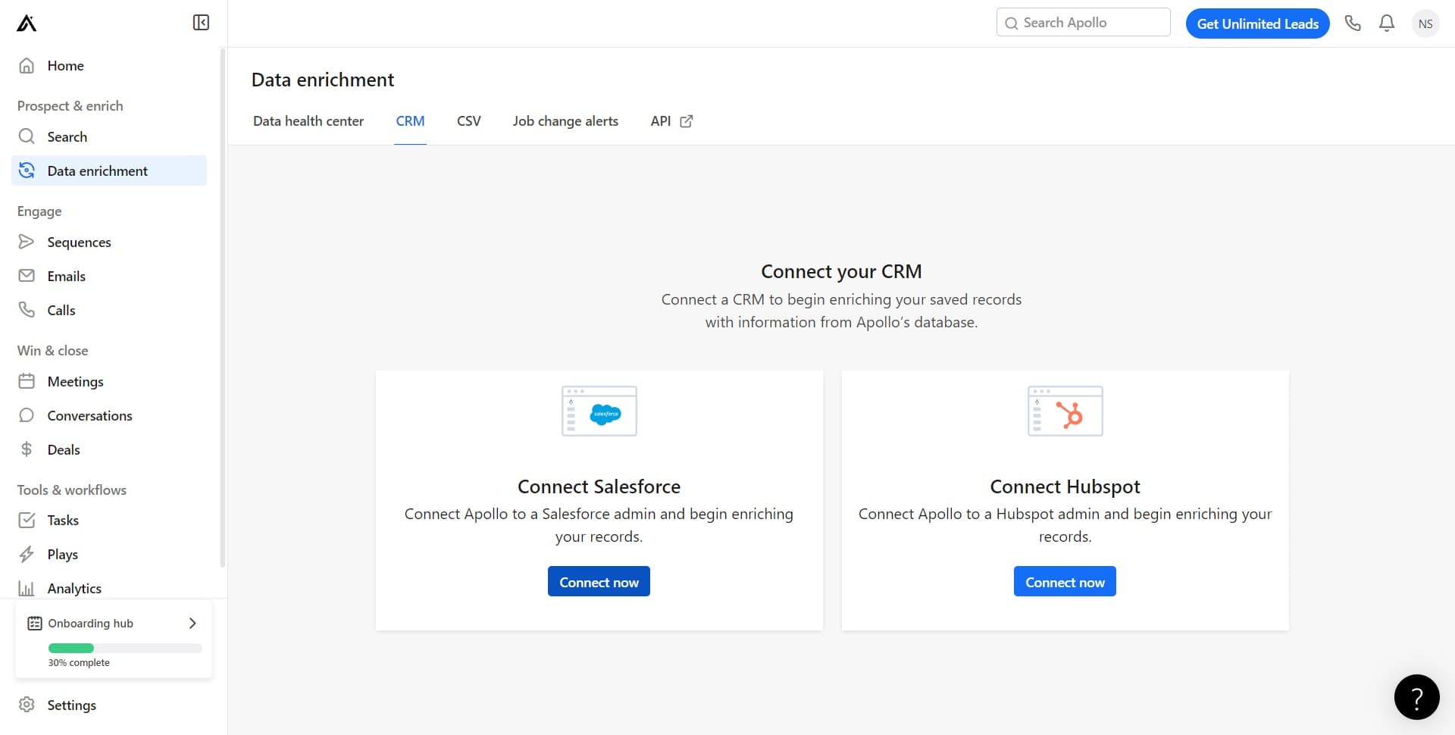
Task: Click the 30% complete onboarding progress bar
Action: (x=124, y=648)
